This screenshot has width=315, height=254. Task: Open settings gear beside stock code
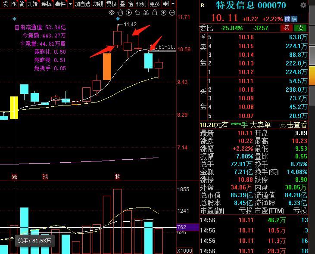click(x=303, y=5)
